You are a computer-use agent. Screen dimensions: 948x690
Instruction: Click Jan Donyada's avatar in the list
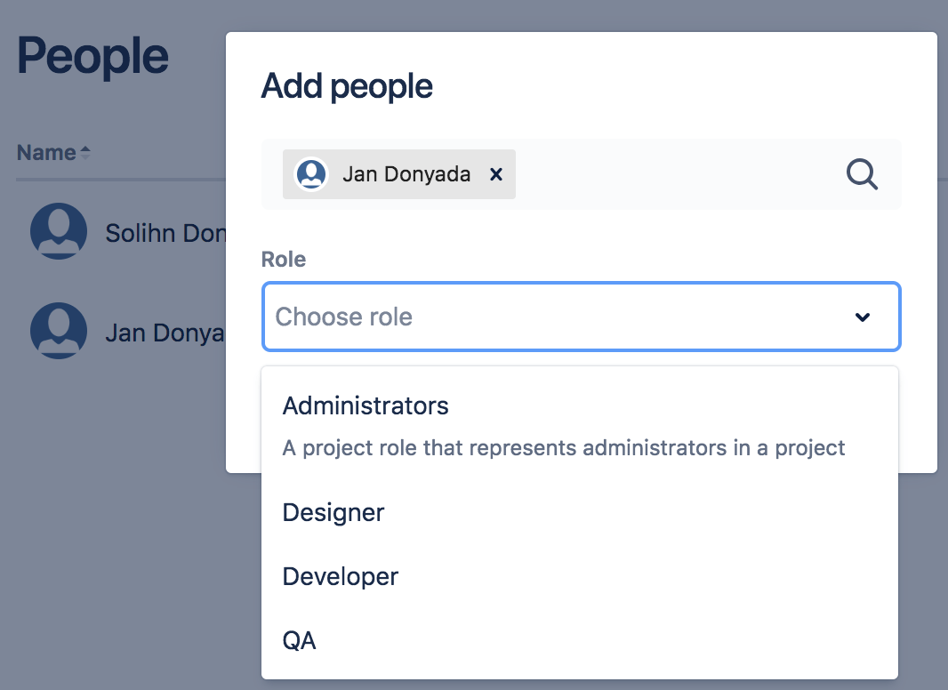[x=58, y=331]
